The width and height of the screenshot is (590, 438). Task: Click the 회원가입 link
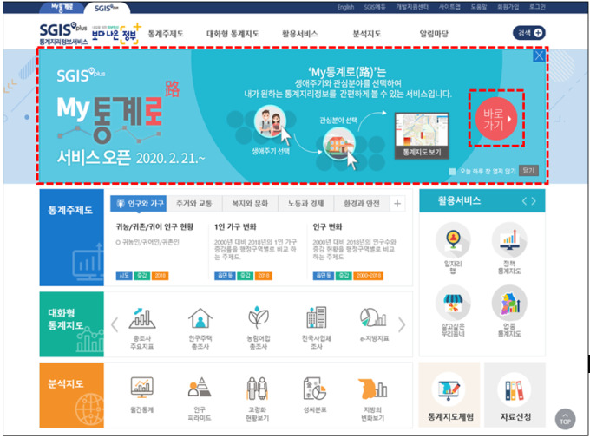coord(508,7)
